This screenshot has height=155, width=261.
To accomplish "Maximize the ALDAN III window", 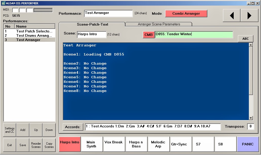I will tap(253, 3).
